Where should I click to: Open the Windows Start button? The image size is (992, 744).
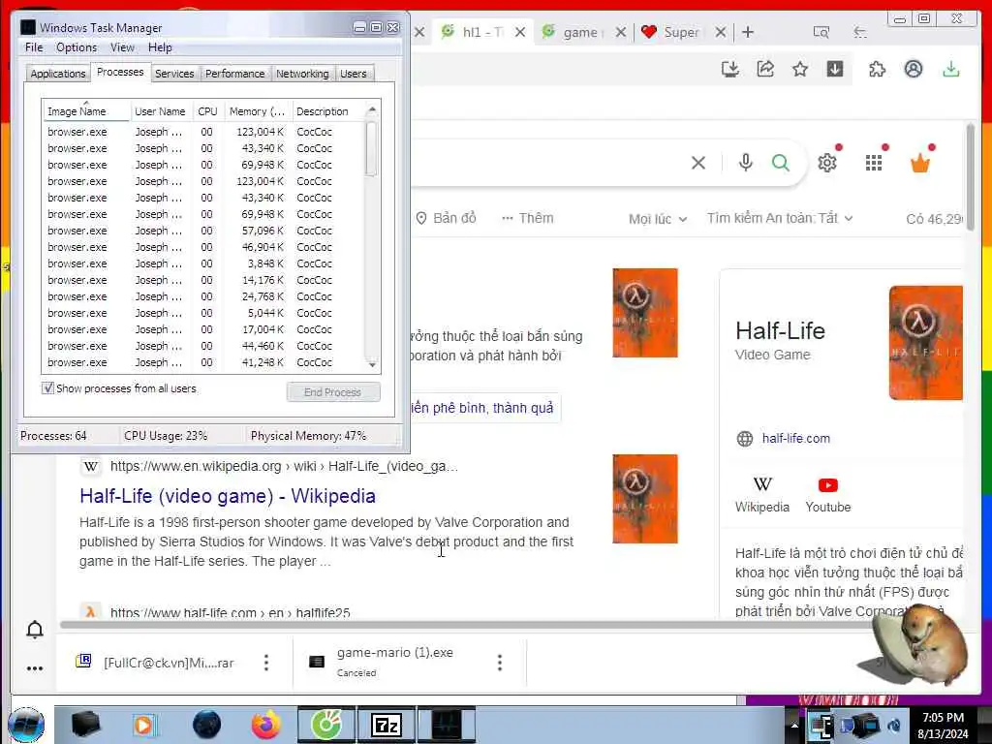(26, 725)
